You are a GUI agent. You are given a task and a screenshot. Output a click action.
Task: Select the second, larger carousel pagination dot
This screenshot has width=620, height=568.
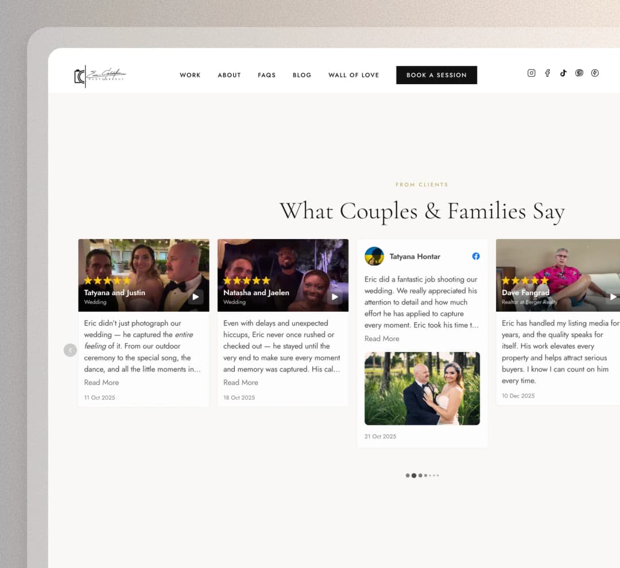pyautogui.click(x=413, y=476)
